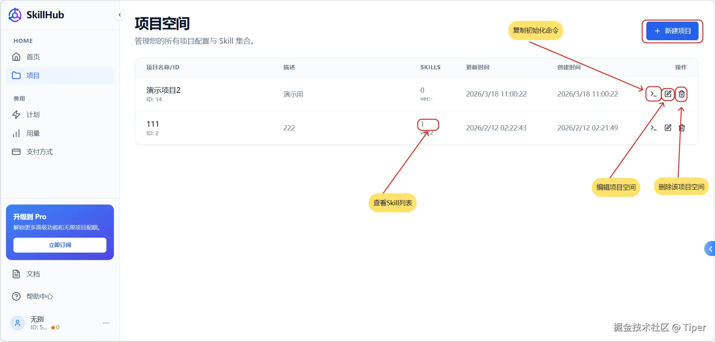Click the 新建项目 button
This screenshot has width=715, height=342.
click(x=672, y=31)
